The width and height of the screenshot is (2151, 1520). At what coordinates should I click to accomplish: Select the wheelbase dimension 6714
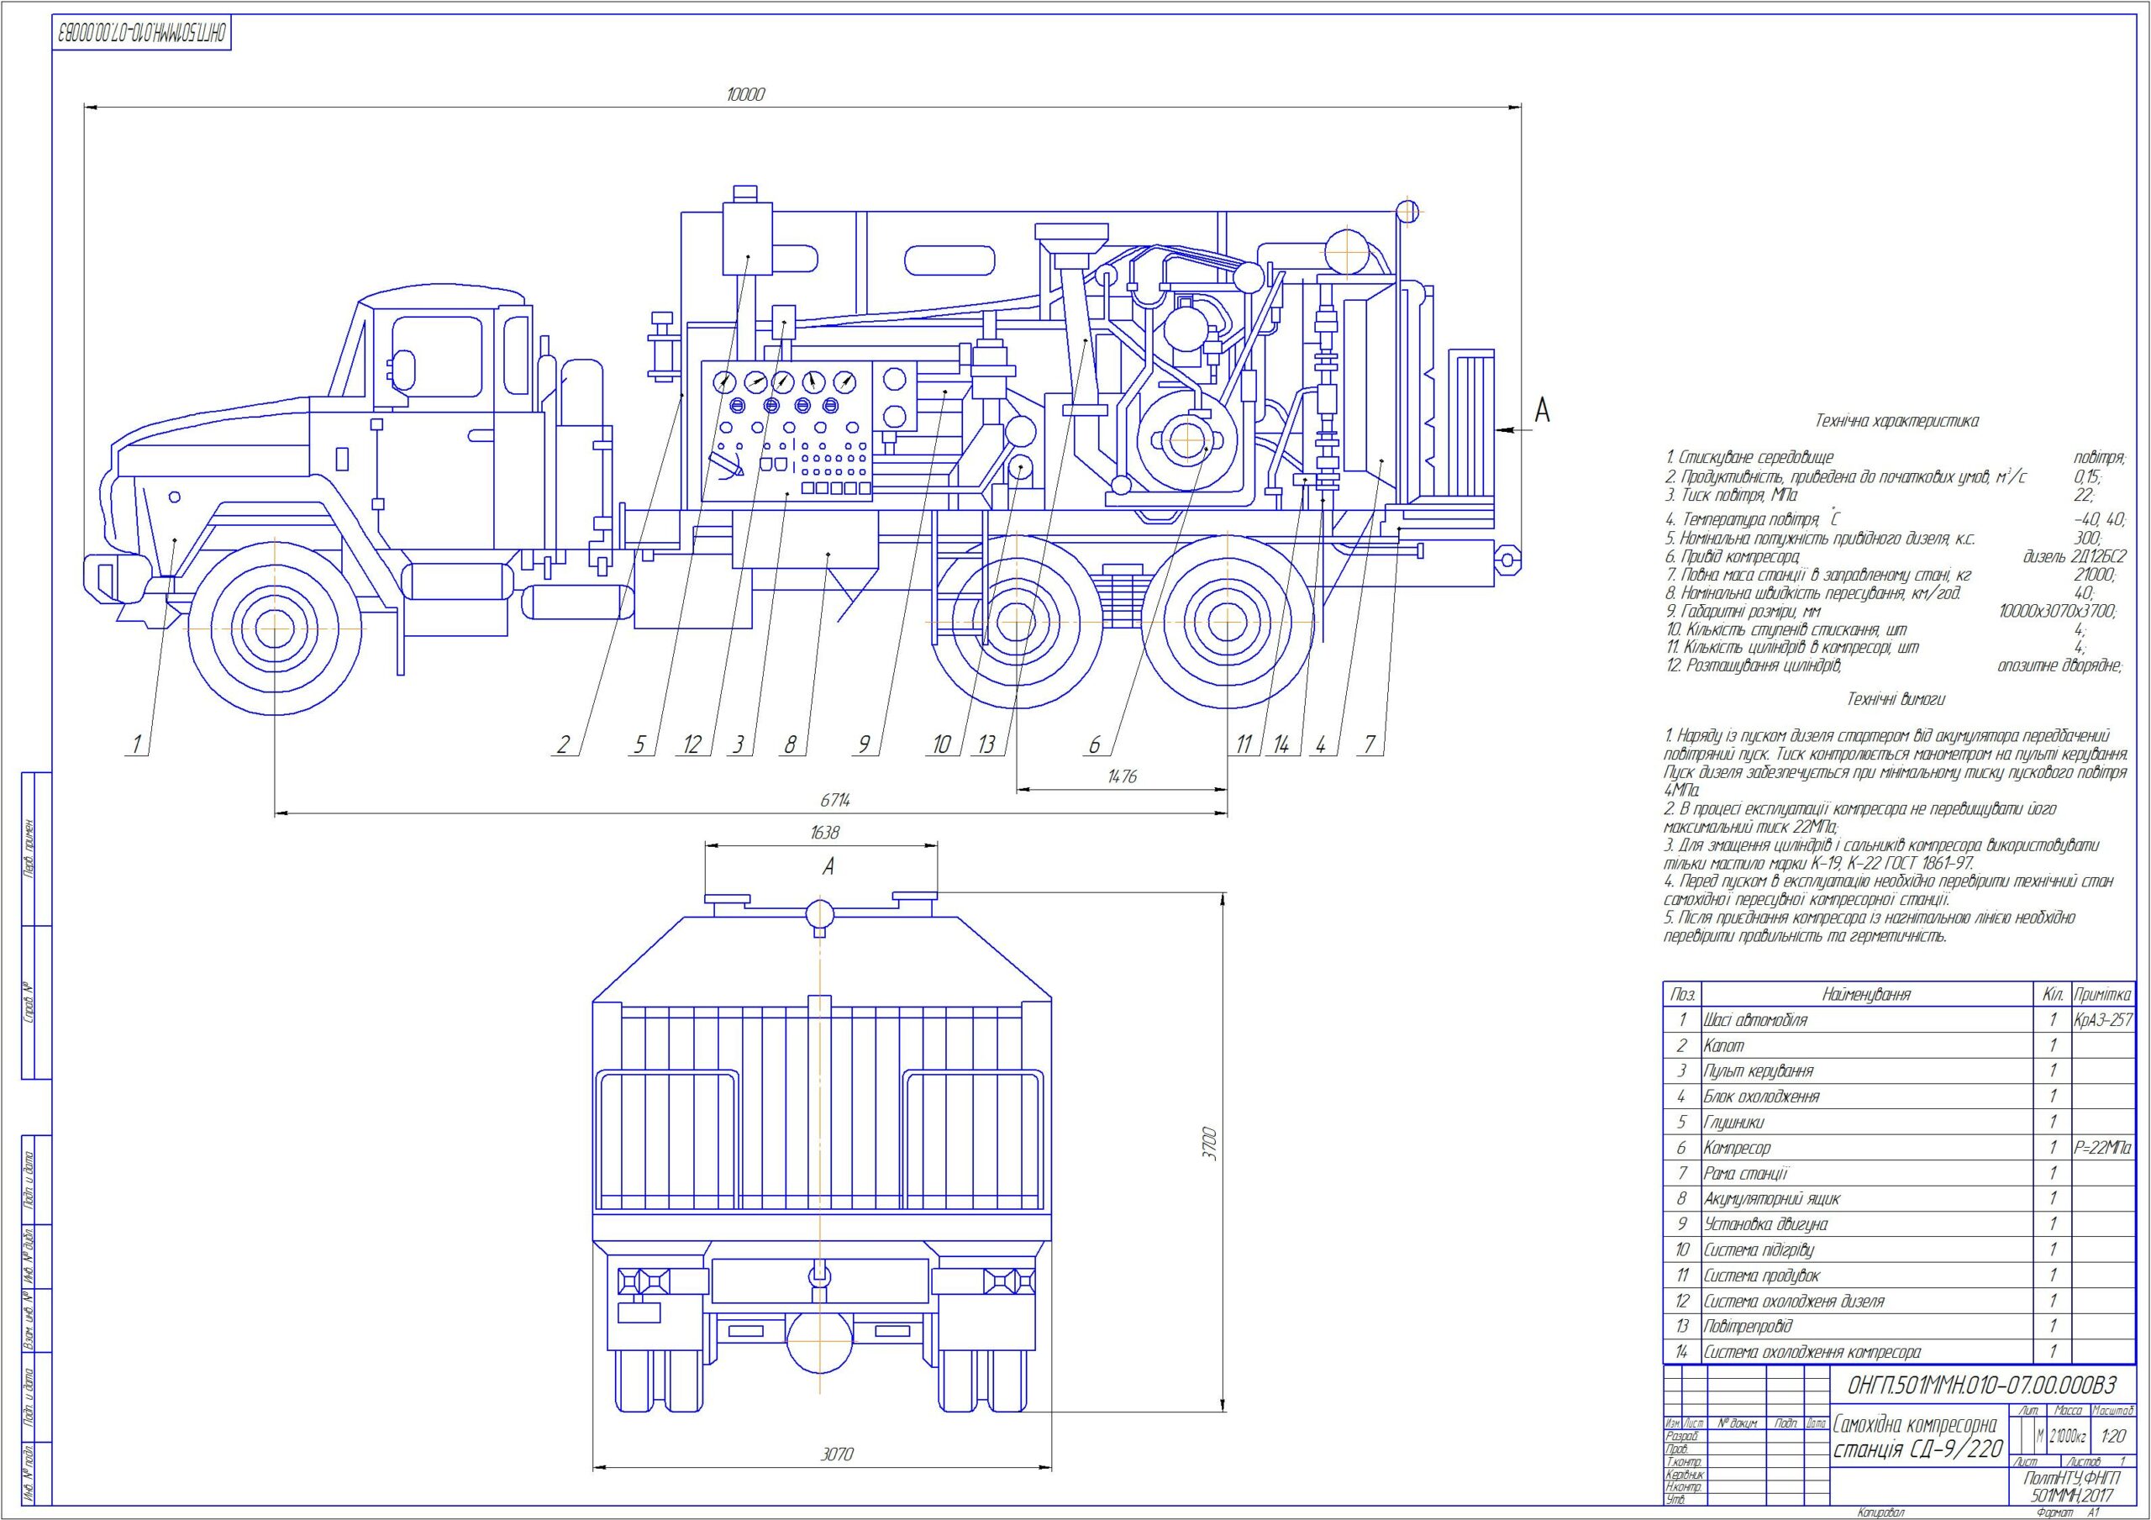836,800
